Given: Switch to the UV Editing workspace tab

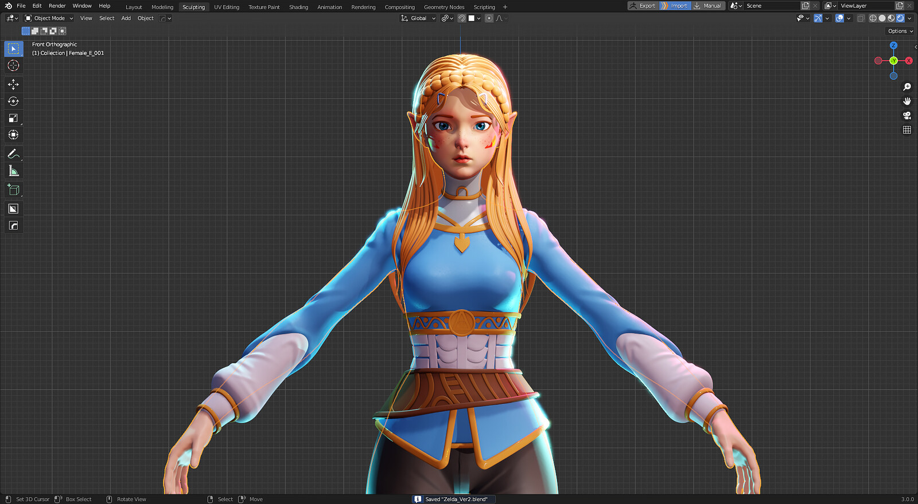Looking at the screenshot, I should pos(227,7).
